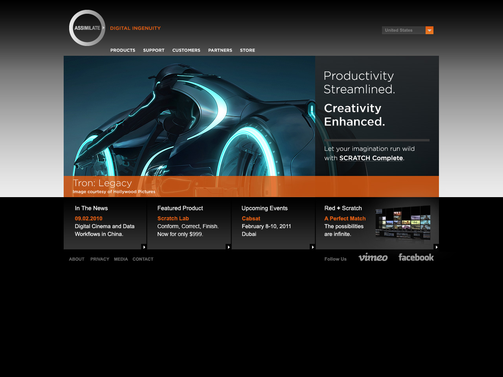Open the Store menu
This screenshot has width=503, height=377.
click(248, 50)
